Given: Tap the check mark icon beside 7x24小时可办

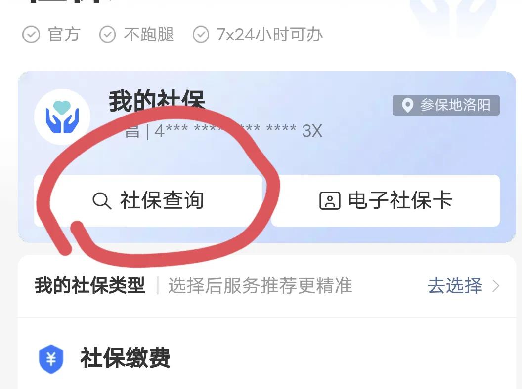Looking at the screenshot, I should click(201, 35).
